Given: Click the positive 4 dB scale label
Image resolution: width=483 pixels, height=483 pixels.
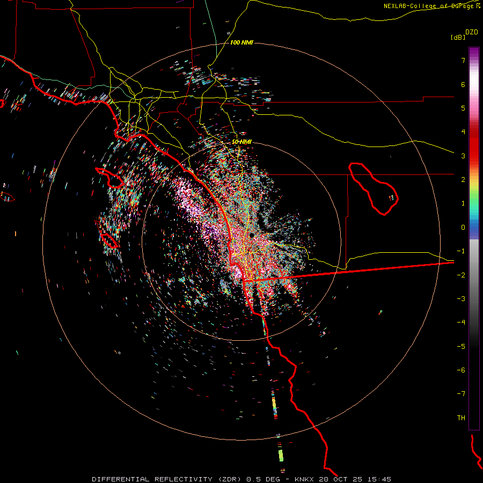Looking at the screenshot, I should (x=463, y=132).
